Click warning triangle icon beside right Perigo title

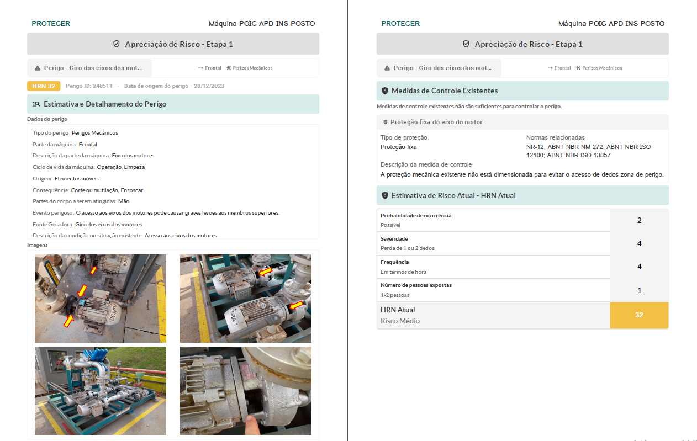tap(387, 68)
